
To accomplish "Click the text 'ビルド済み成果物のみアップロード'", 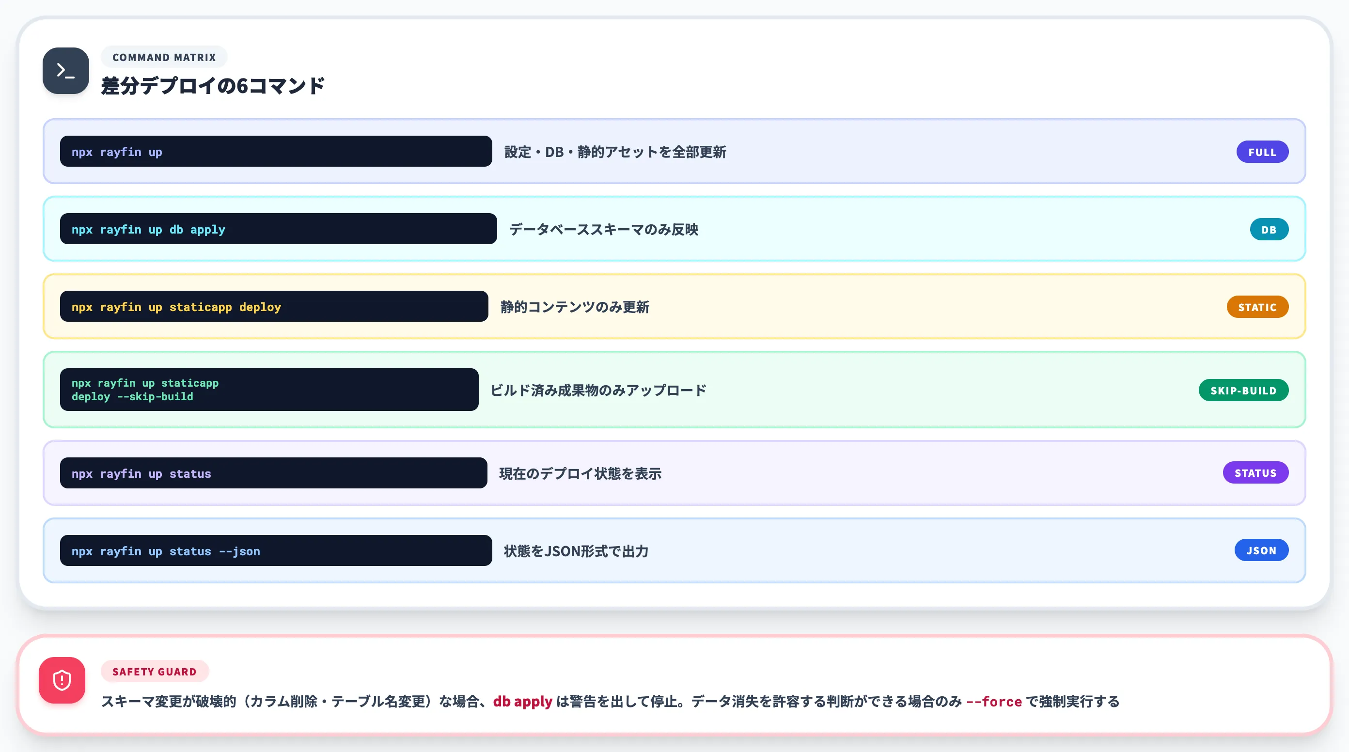I will coord(598,391).
